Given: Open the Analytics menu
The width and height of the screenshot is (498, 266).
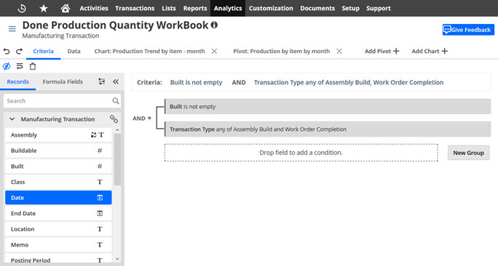Looking at the screenshot, I should [228, 8].
